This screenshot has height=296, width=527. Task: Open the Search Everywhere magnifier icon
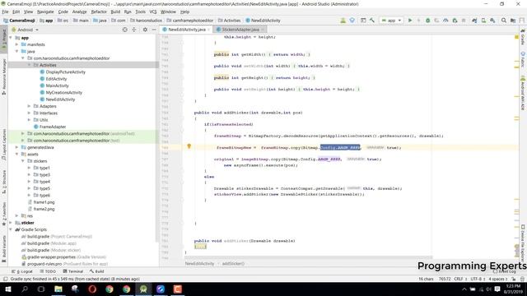point(504,21)
